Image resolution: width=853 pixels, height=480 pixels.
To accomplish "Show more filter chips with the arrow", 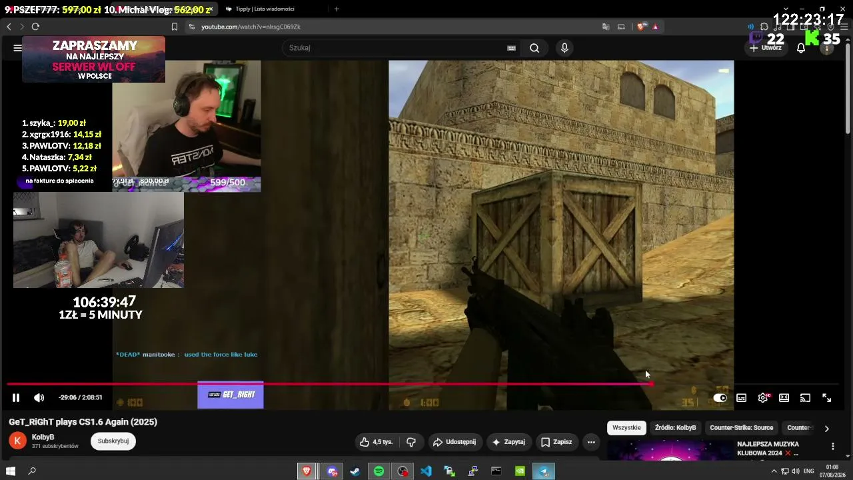I will click(826, 429).
